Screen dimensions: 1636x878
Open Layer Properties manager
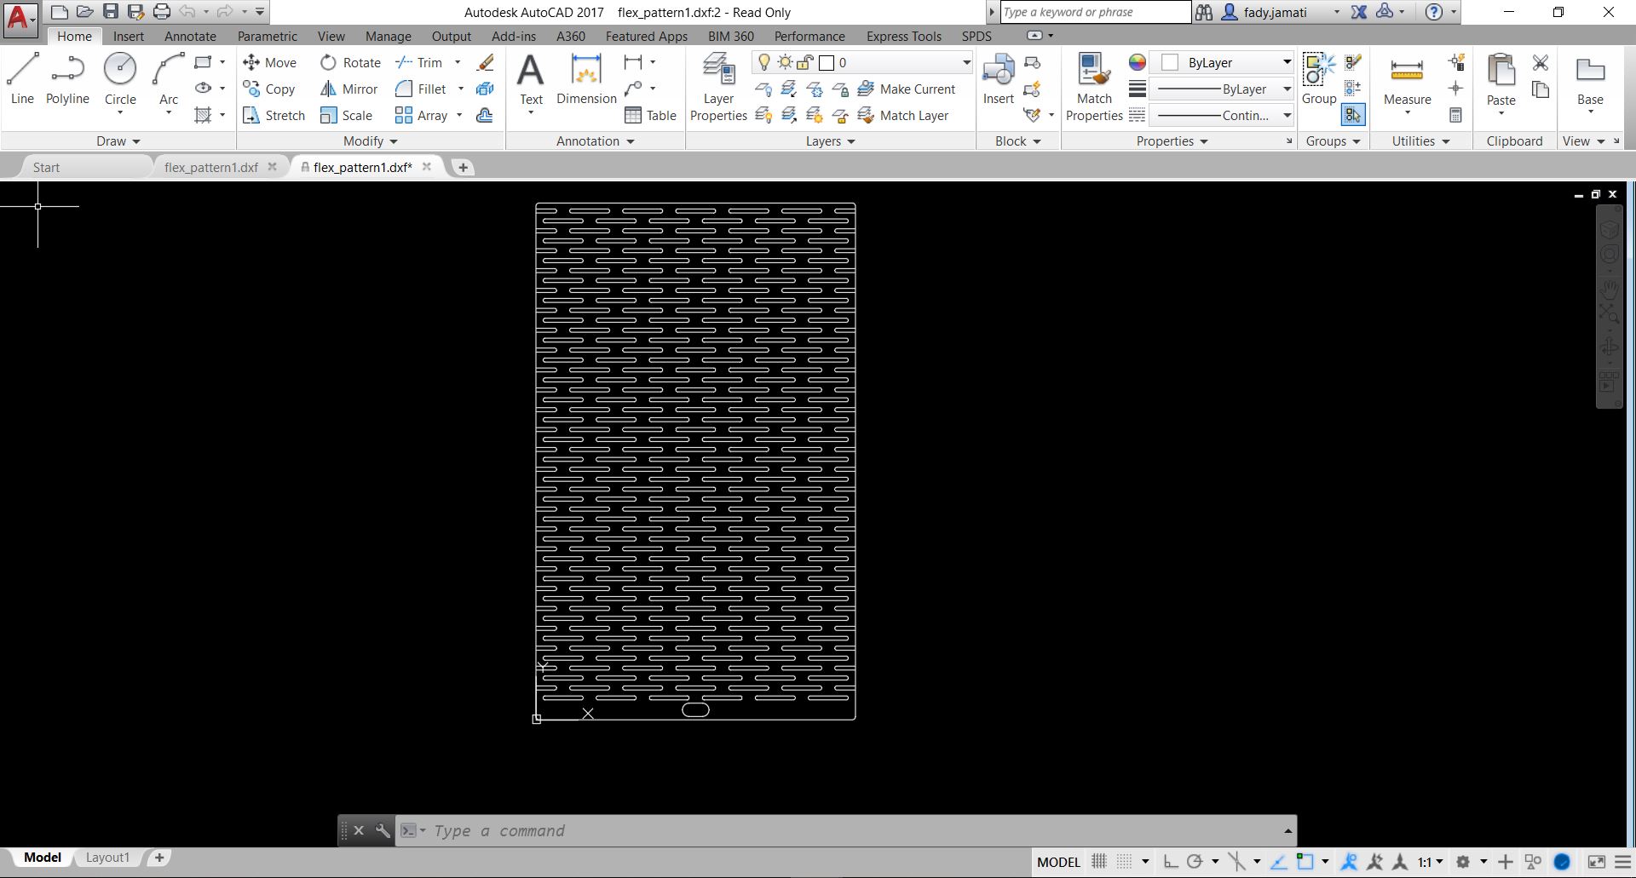718,87
